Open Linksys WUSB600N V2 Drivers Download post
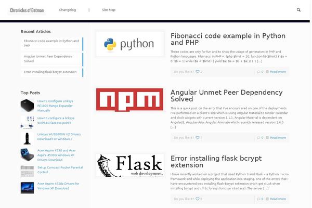 pyautogui.click(x=59, y=137)
